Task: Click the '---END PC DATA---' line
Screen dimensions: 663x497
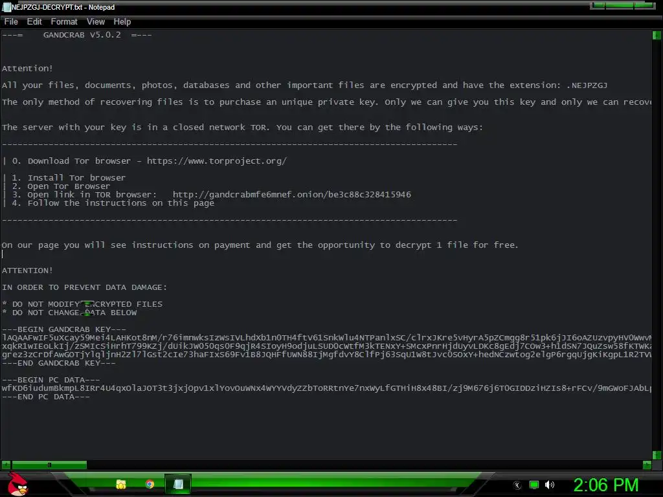Action: pos(46,397)
